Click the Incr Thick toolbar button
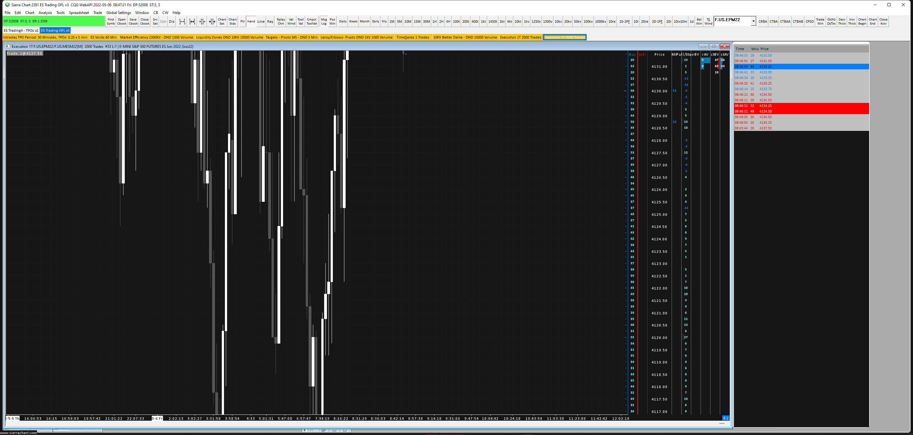The height and width of the screenshot is (435, 913). 852,21
